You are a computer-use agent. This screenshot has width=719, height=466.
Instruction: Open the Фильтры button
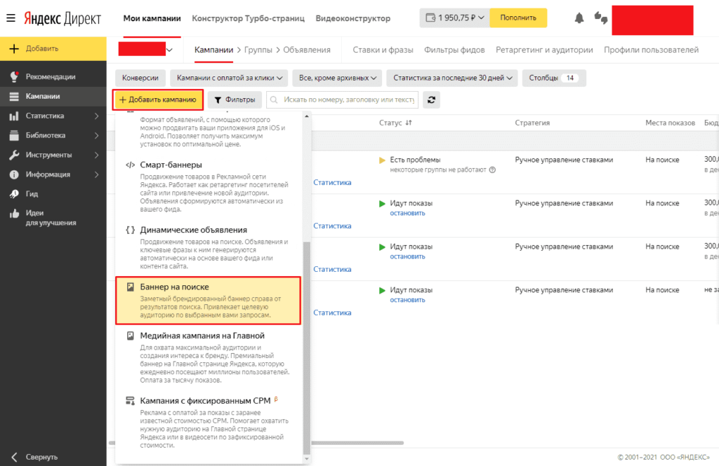tap(235, 100)
